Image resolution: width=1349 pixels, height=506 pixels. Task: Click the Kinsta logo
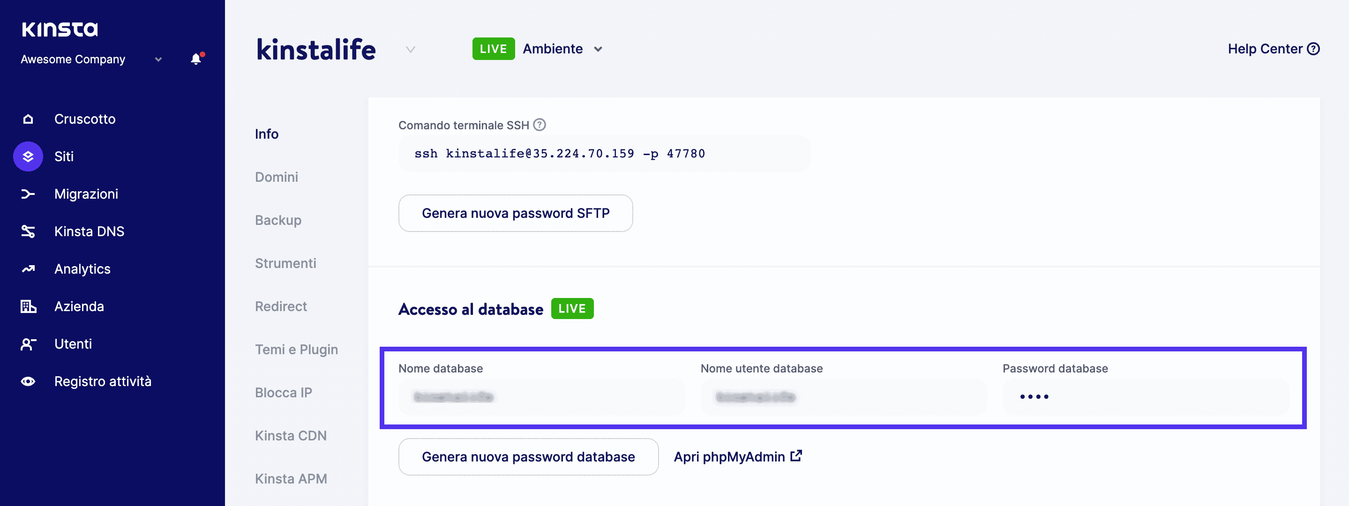click(60, 30)
